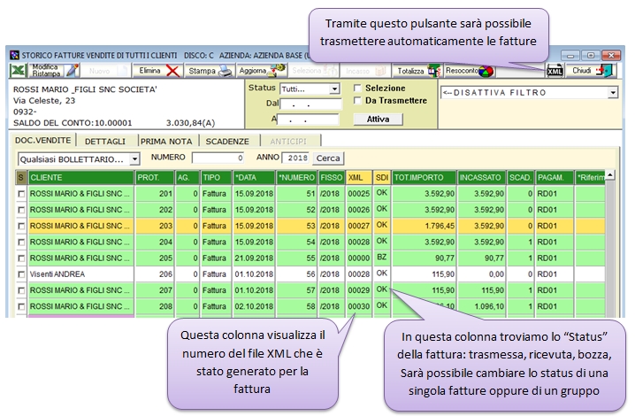Select the Visenti ANDREA client cell
The height and width of the screenshot is (416, 635).
click(x=81, y=274)
